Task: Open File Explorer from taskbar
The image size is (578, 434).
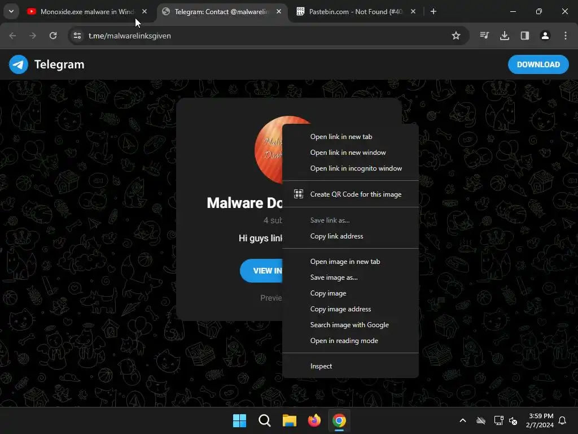Action: (x=290, y=420)
